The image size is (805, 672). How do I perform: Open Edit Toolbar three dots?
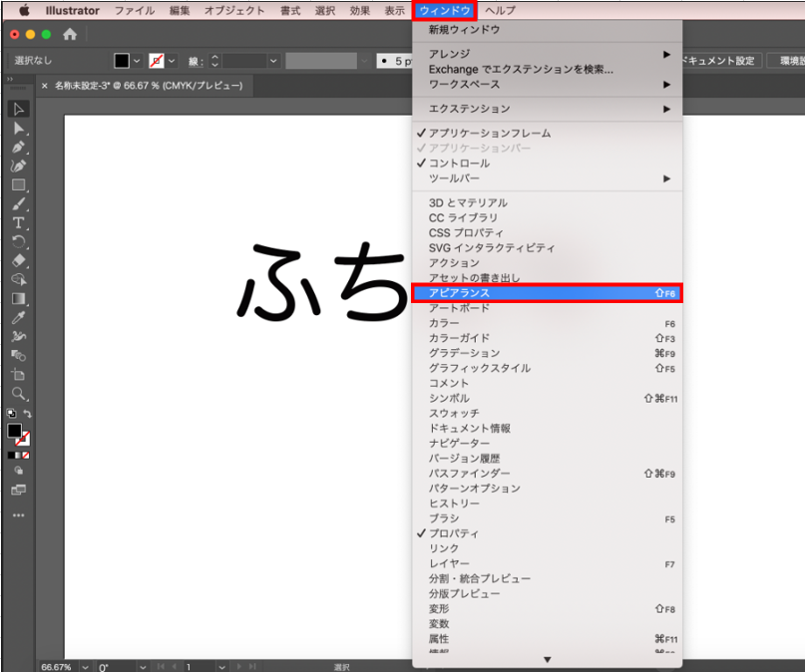(x=19, y=515)
